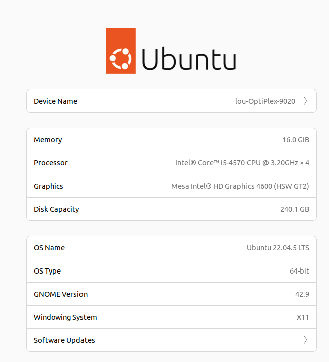Select the 16.0 GiB memory value
Image resolution: width=329 pixels, height=362 pixels.
coord(296,140)
